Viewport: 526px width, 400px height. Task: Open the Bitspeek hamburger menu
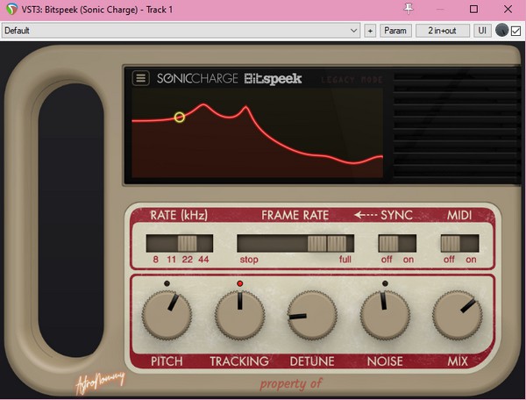point(140,78)
